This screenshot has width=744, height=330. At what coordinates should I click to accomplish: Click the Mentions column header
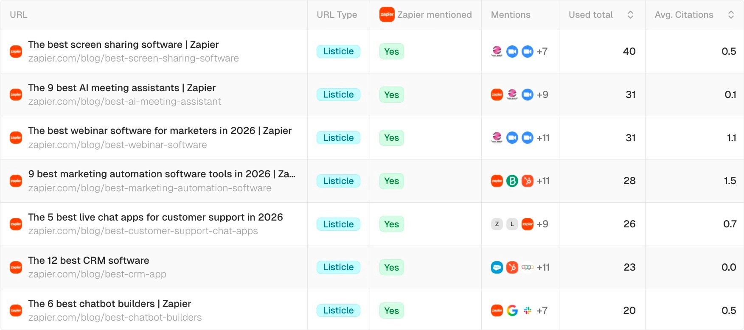tap(511, 15)
